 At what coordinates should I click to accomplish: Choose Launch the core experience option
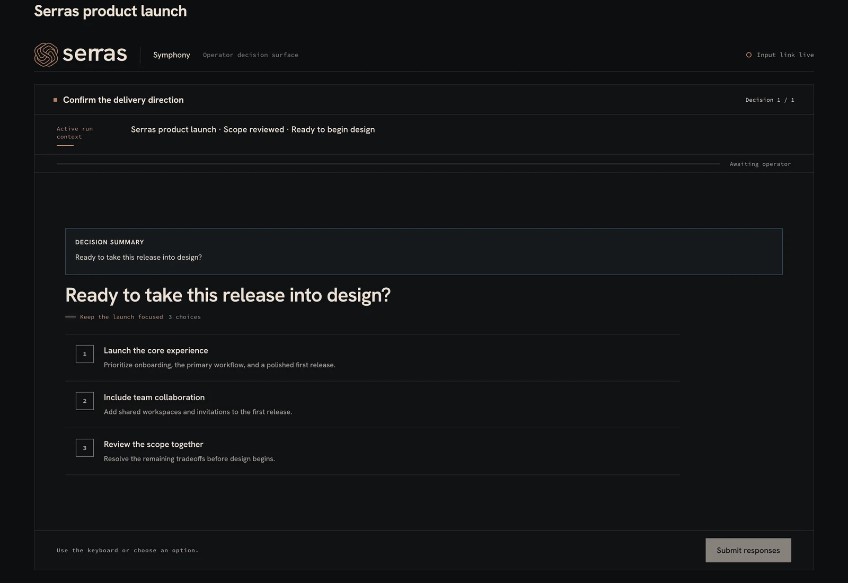click(x=372, y=358)
